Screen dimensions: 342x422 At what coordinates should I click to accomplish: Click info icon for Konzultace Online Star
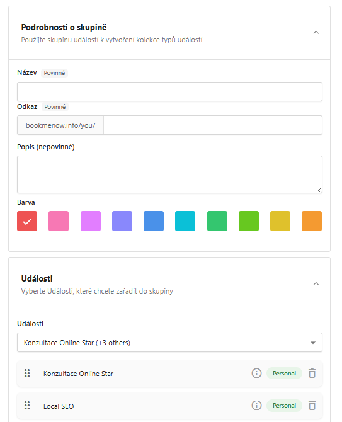point(256,374)
